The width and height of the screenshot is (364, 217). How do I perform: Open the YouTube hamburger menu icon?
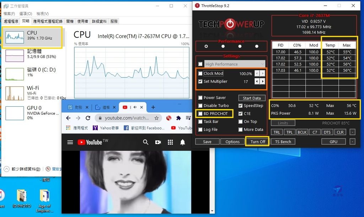(70, 142)
